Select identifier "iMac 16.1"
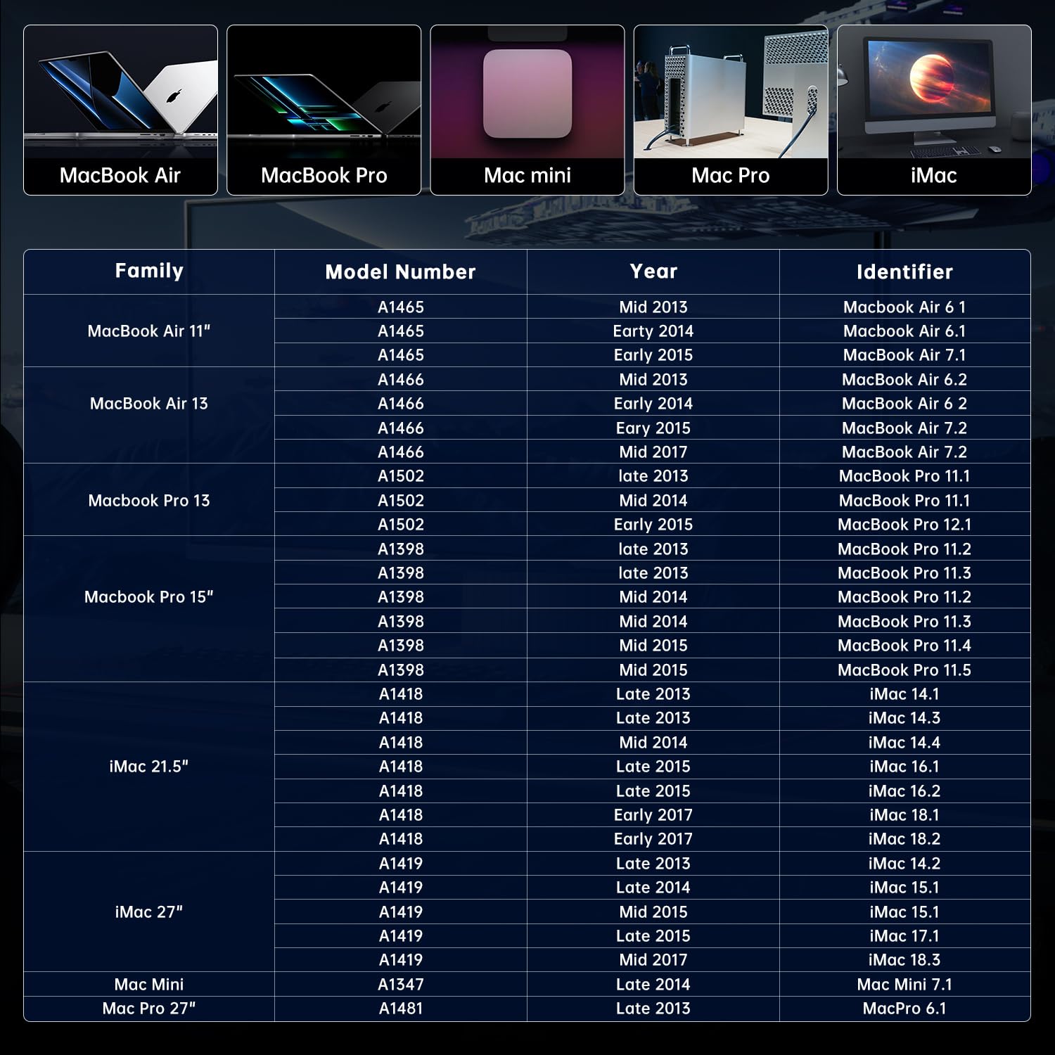The image size is (1055, 1055). coord(904,767)
